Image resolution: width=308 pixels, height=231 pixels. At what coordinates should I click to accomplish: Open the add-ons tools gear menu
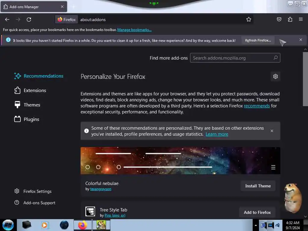click(276, 76)
